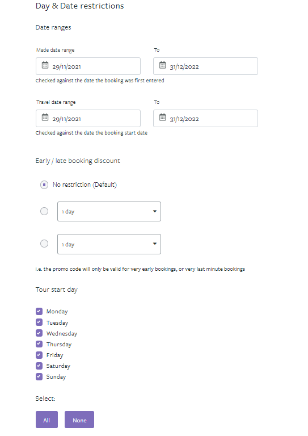Open calendar icon for Travel date range start
This screenshot has width=308, height=436.
pos(45,118)
